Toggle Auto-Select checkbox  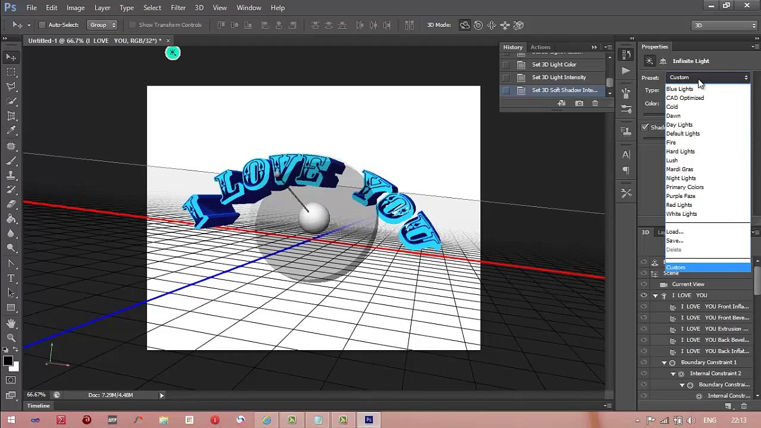tap(42, 25)
